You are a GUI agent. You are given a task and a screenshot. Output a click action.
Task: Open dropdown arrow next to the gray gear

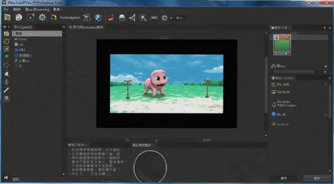171,18
